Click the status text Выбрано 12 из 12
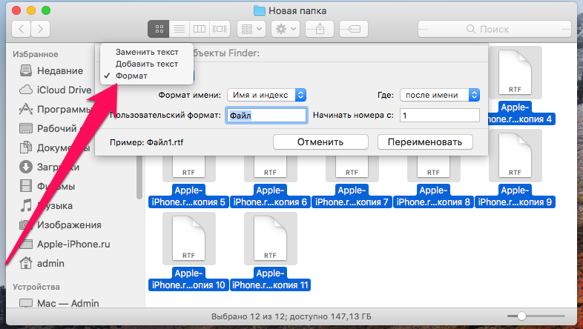Screen dimensions: 583x329 coord(249,316)
